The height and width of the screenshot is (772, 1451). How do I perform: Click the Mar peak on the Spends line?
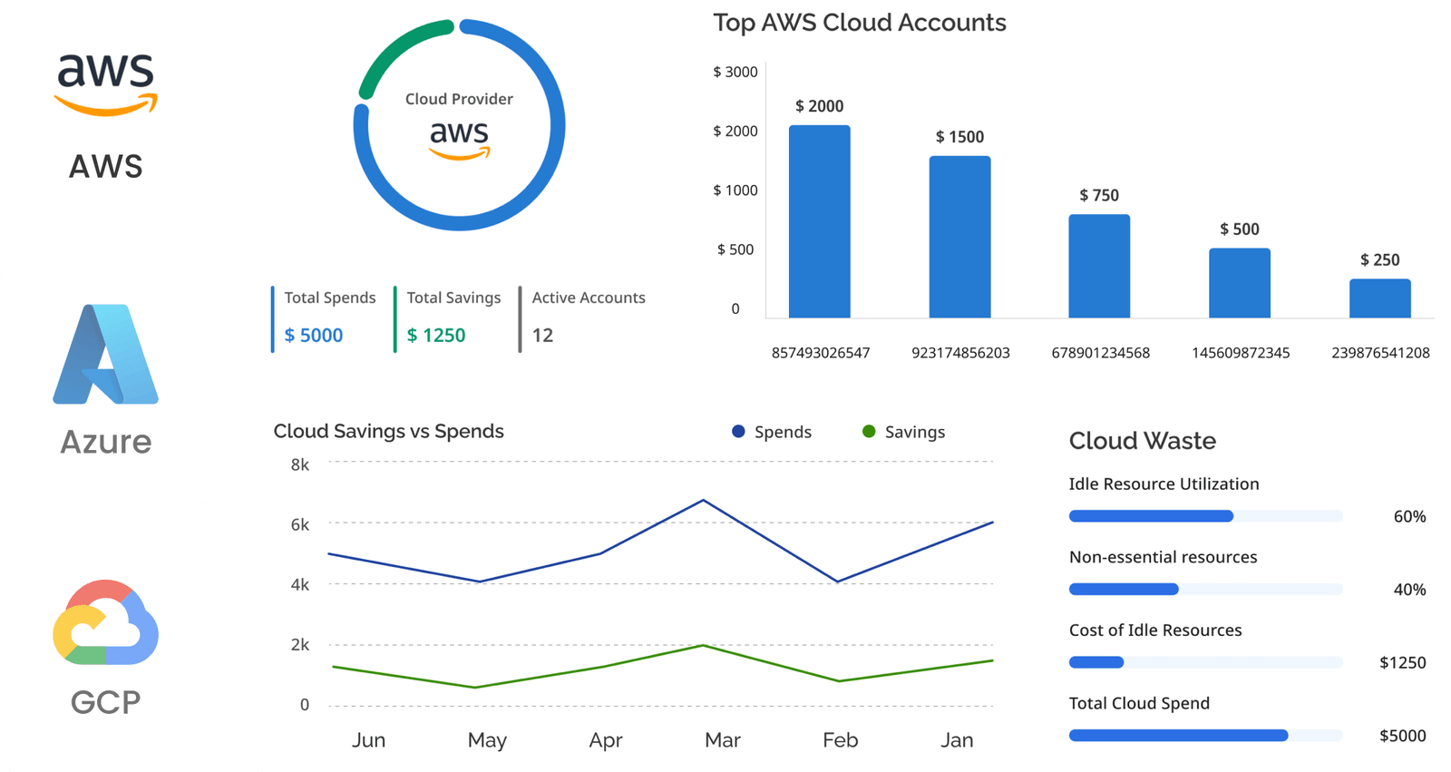[704, 501]
